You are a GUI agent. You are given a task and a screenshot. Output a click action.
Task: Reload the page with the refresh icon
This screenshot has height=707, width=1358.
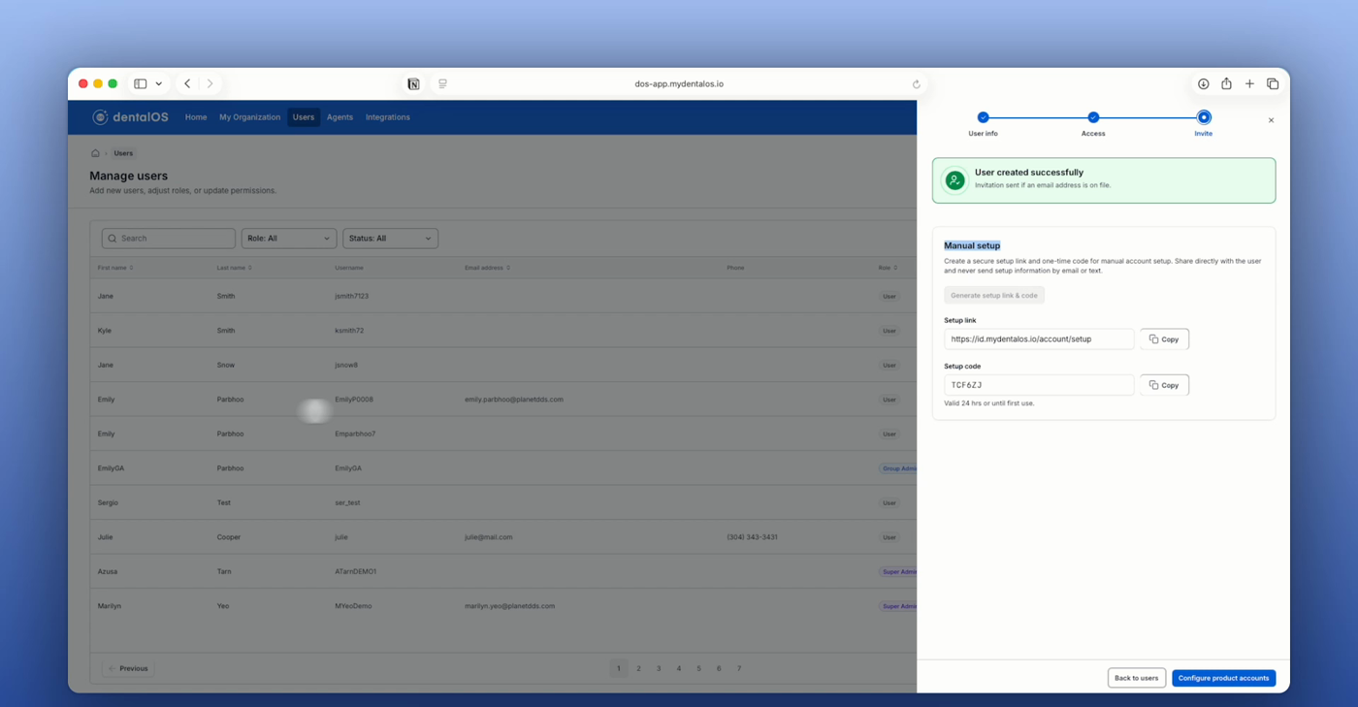coord(916,84)
